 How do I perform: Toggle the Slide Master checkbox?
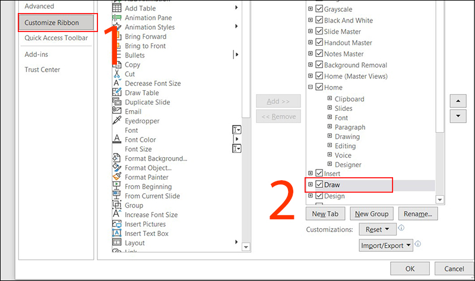coord(319,31)
